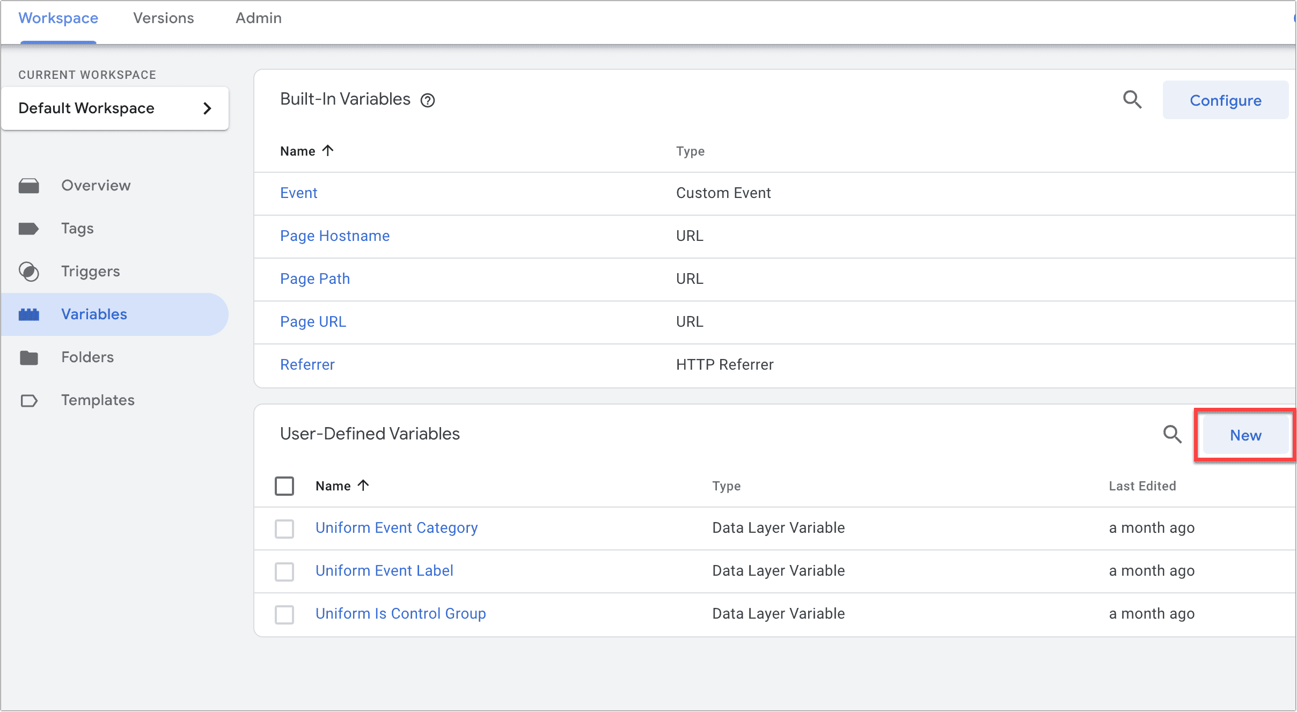Image resolution: width=1297 pixels, height=712 pixels.
Task: Open Tags in the sidebar
Action: [x=77, y=229]
